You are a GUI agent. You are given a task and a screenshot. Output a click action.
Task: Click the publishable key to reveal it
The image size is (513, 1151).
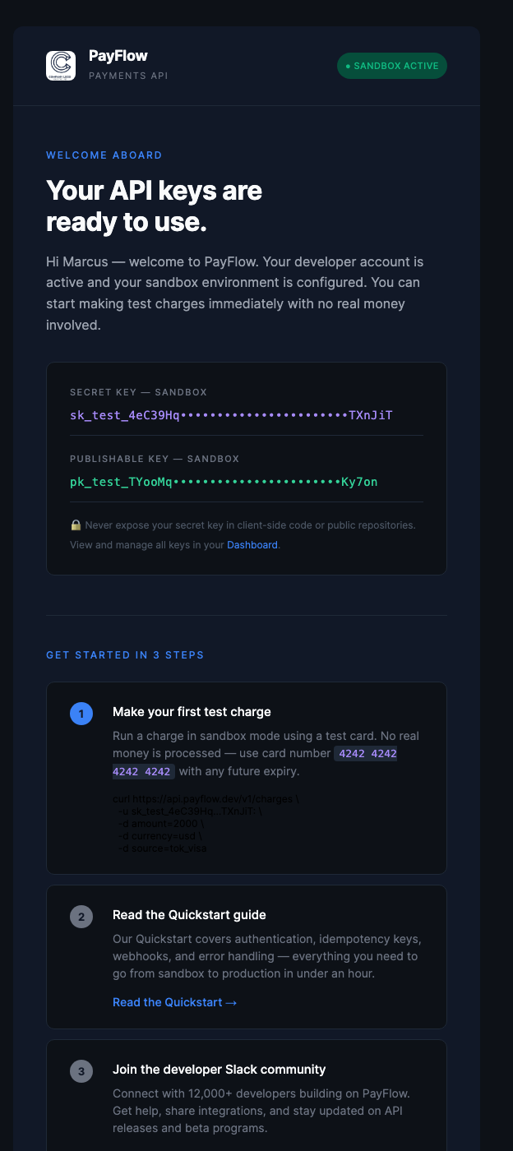coord(224,482)
